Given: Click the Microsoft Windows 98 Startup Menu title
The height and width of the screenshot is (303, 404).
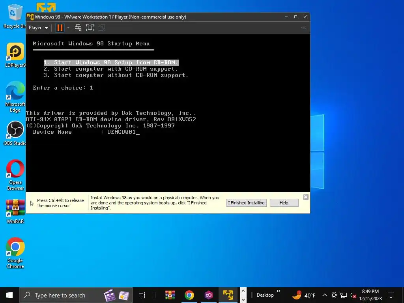Looking at the screenshot, I should (x=91, y=43).
